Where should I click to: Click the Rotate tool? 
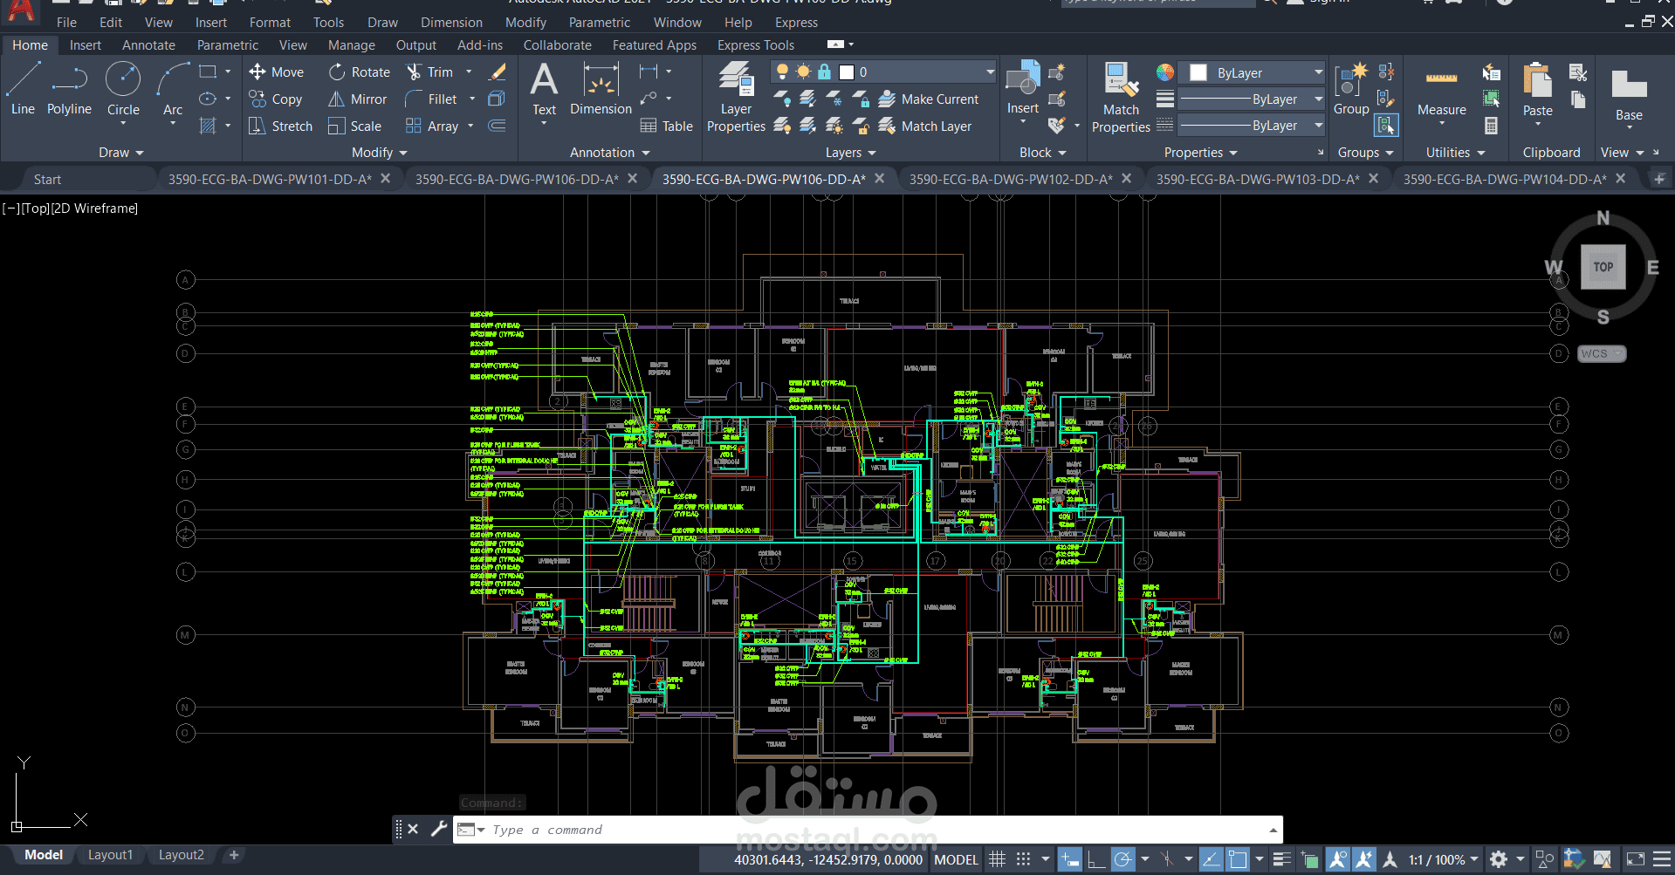pyautogui.click(x=359, y=72)
